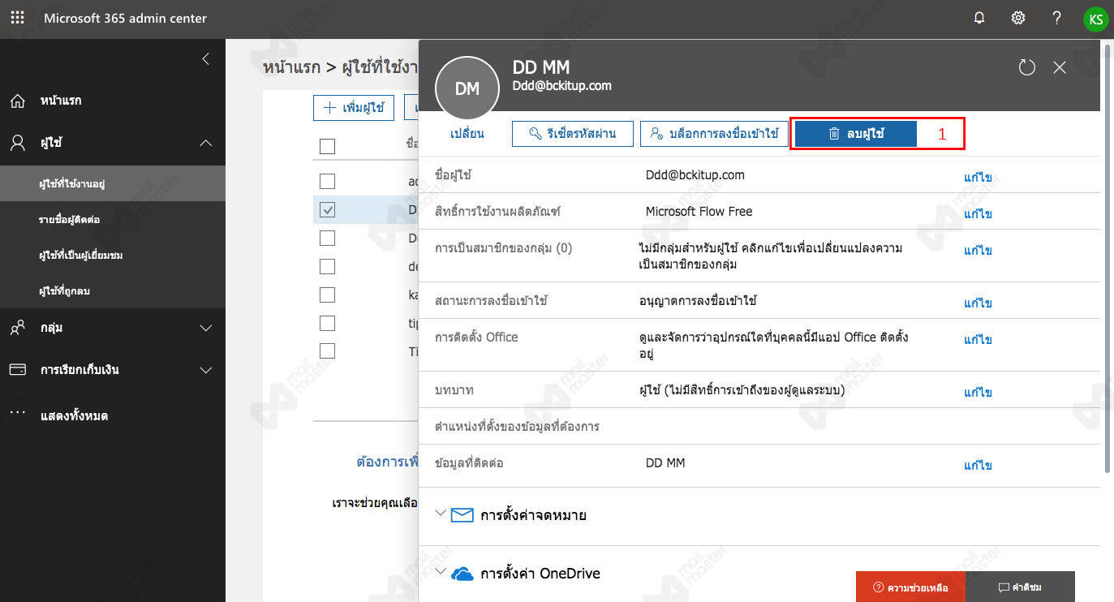Open the settings gear icon
This screenshot has width=1114, height=602.
1017,18
